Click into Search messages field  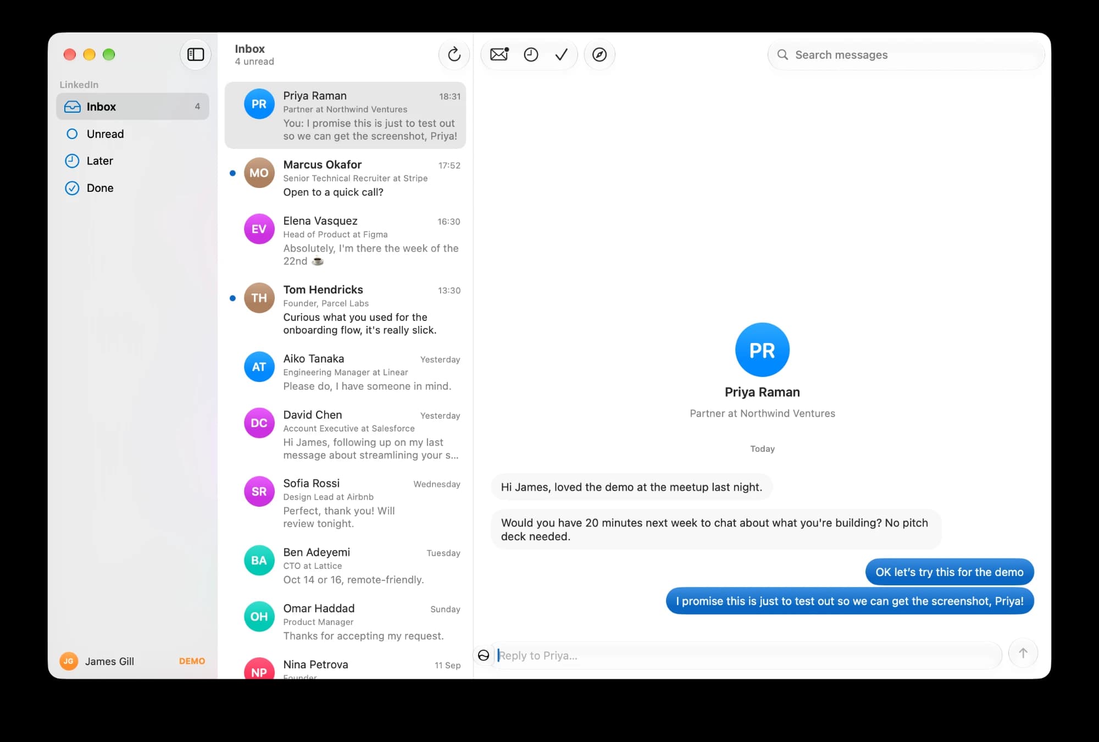[906, 54]
